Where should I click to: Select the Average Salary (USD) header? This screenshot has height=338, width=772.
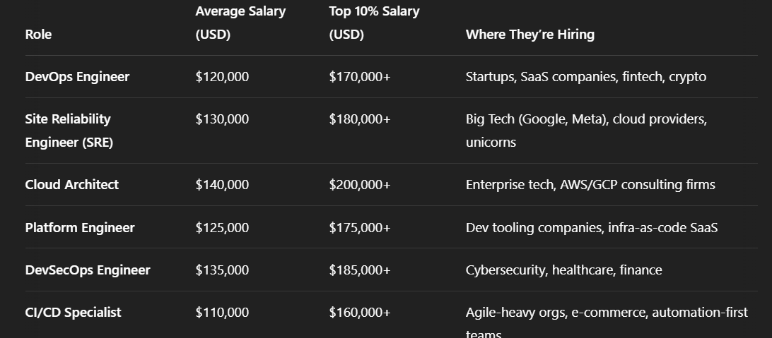coord(240,23)
